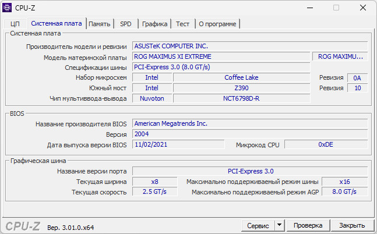Click the truncated ROG MAXIMU... field

(x=340, y=56)
